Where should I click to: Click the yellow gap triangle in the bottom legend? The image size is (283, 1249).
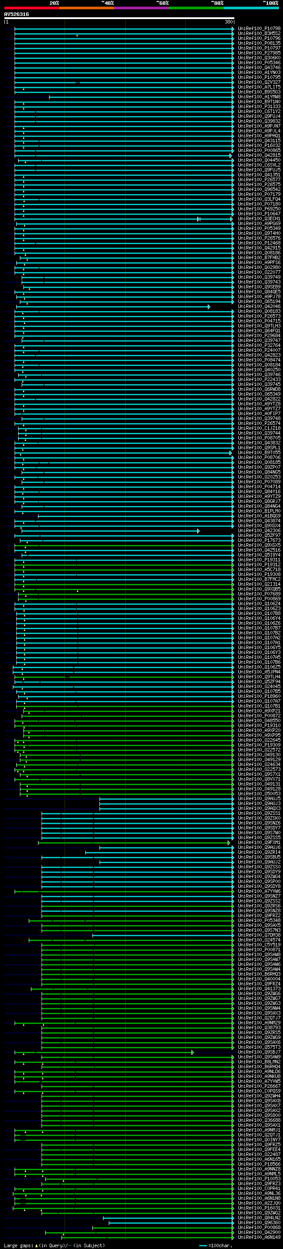tap(36, 1245)
